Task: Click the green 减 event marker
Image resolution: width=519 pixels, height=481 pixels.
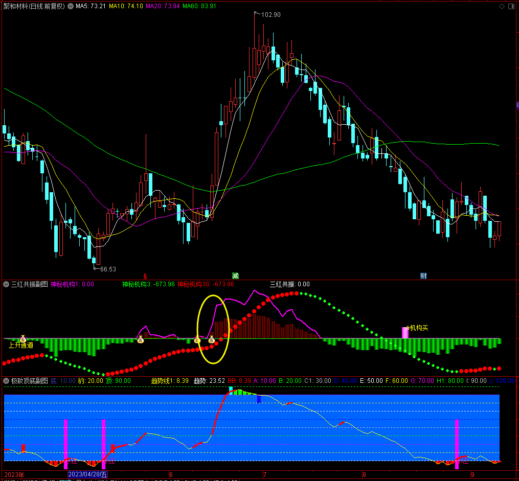Action: 235,276
